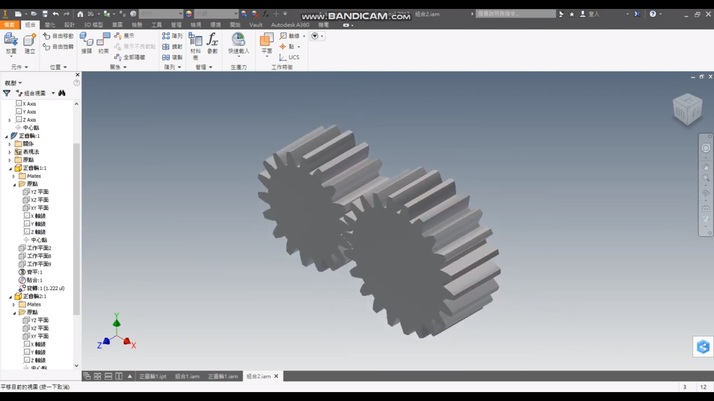Select the 放置 (Place) component tool
The image size is (714, 401).
(11, 43)
